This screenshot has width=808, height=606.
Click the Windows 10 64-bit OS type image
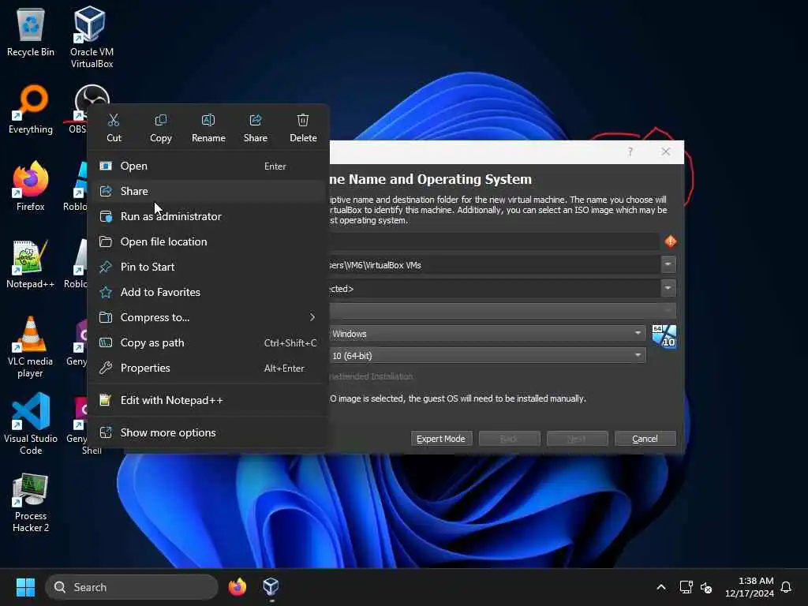pos(664,336)
